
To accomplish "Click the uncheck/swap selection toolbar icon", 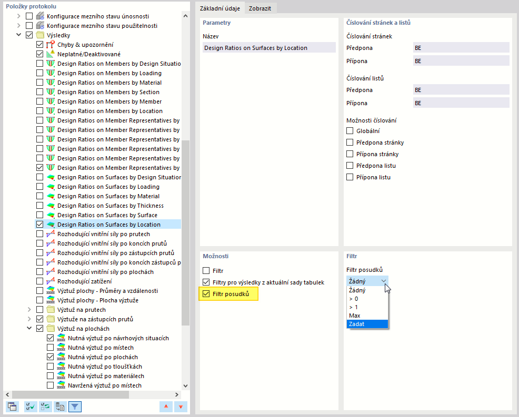I will click(45, 406).
